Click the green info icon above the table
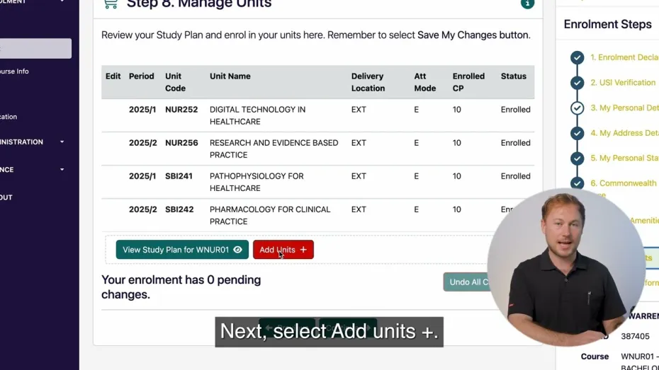Image resolution: width=659 pixels, height=370 pixels. tap(527, 4)
